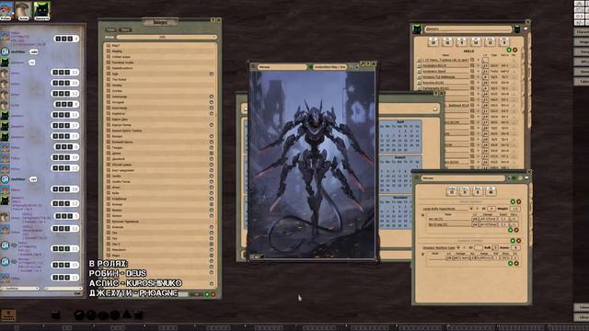589x331 pixels.
Task: Click the Store button in Images window
Action: click(125, 29)
